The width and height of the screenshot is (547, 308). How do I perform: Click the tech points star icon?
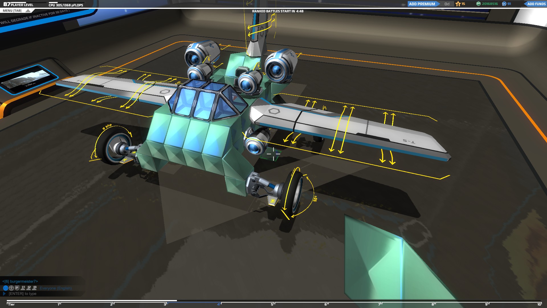pos(458,4)
